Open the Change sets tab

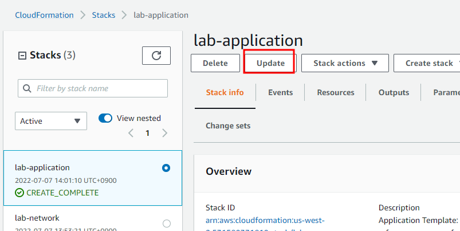[x=228, y=126]
